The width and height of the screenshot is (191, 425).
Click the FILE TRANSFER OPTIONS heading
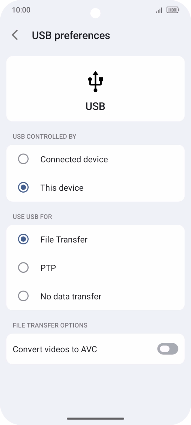(50, 325)
